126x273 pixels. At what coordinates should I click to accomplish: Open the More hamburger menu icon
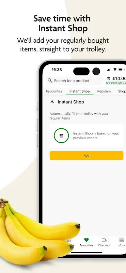pyautogui.click(x=122, y=240)
